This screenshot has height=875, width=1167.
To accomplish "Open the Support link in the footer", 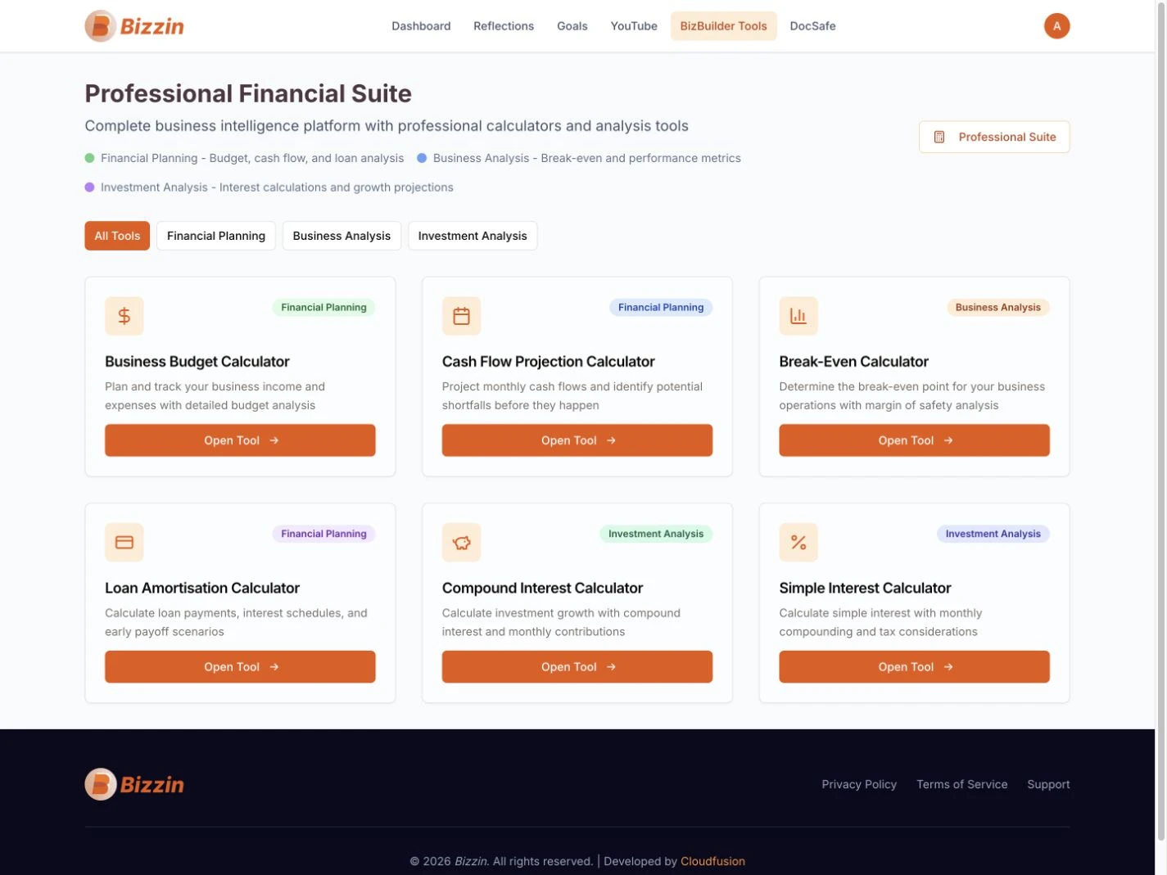I will [x=1048, y=784].
